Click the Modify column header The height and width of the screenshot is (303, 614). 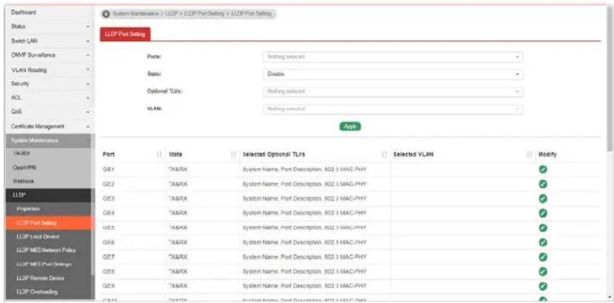547,155
